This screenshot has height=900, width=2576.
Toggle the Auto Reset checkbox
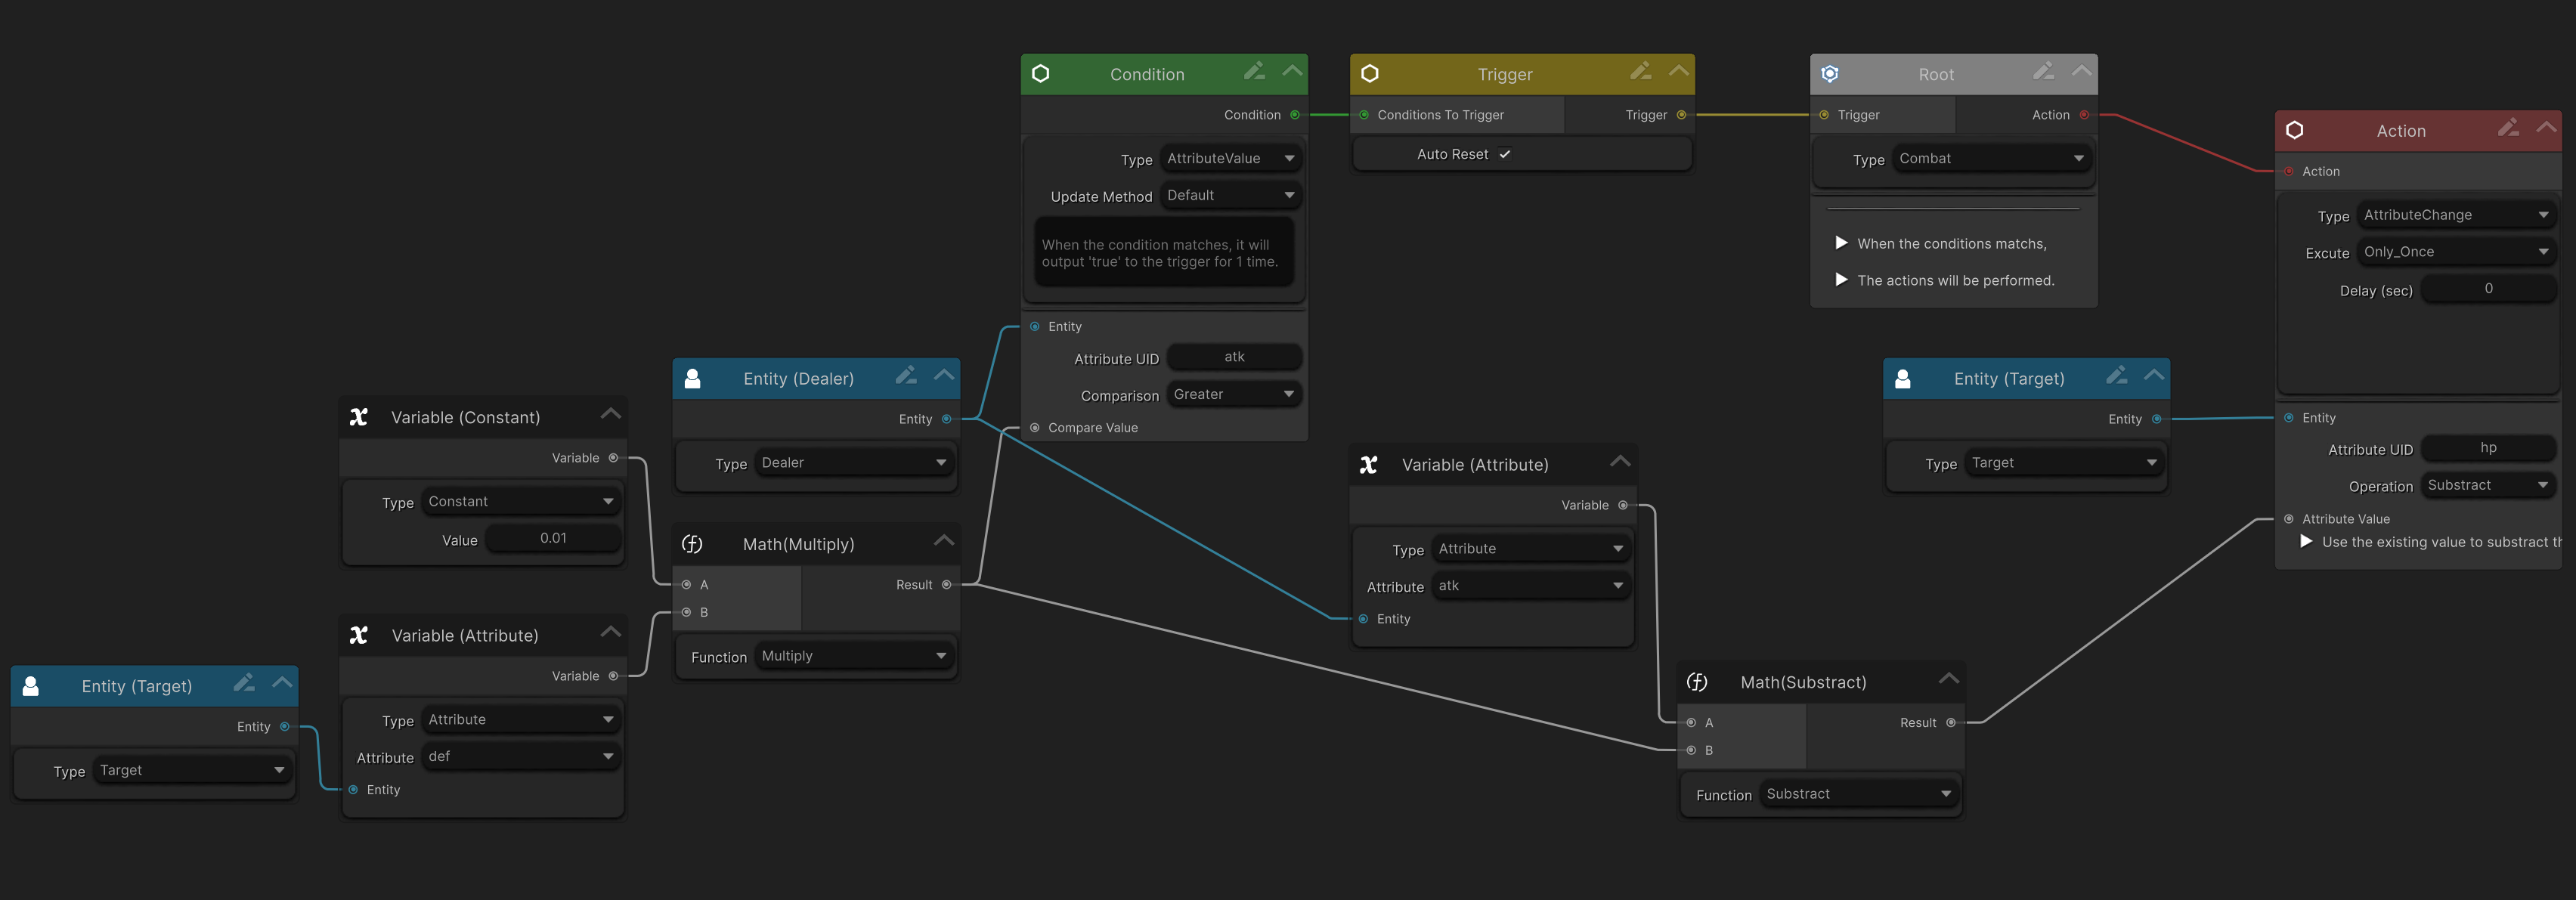click(1505, 154)
